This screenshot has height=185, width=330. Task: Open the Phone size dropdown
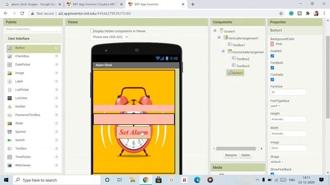(110, 37)
